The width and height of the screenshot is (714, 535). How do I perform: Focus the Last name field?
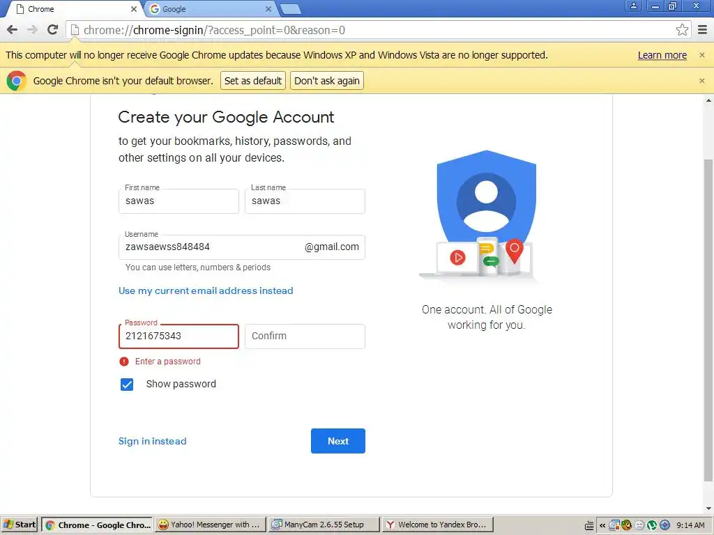coord(305,201)
